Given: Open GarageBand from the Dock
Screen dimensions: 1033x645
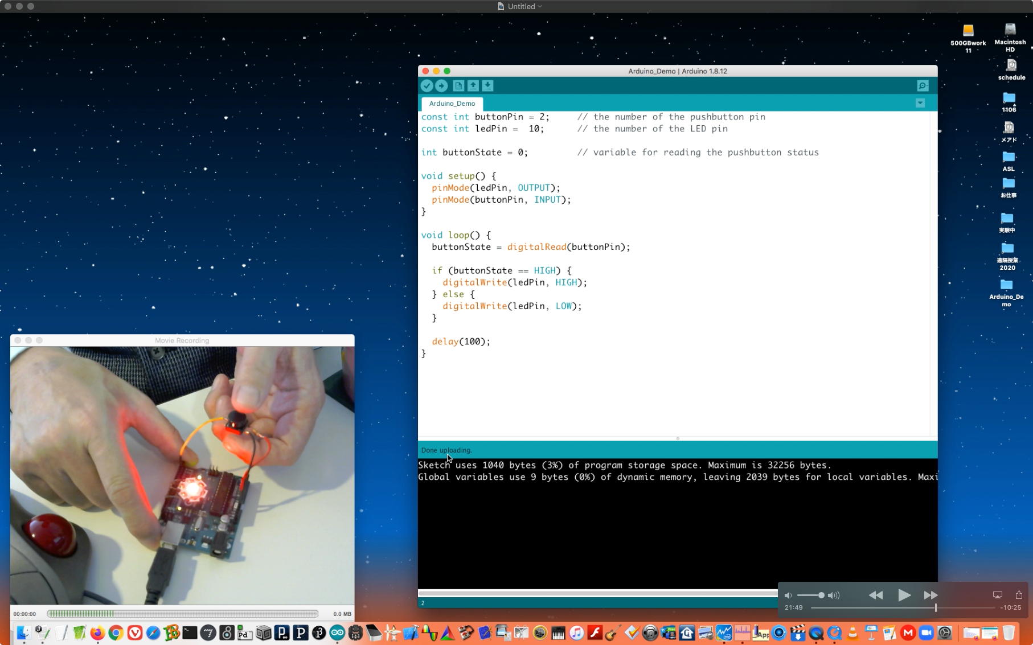Looking at the screenshot, I should [613, 632].
